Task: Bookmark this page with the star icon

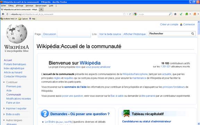Action: pyautogui.click(x=124, y=14)
